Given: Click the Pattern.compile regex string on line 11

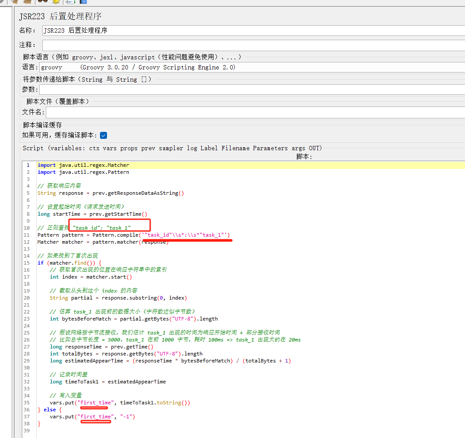Looking at the screenshot, I should (x=184, y=235).
